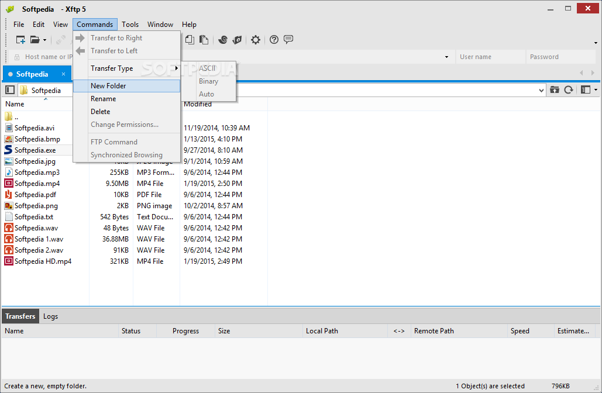The height and width of the screenshot is (393, 602).
Task: Select Softpedia.mp4 video file
Action: pos(37,184)
